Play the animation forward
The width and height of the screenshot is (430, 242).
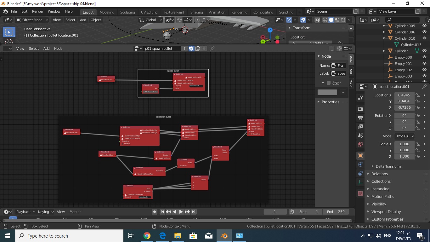(181, 212)
